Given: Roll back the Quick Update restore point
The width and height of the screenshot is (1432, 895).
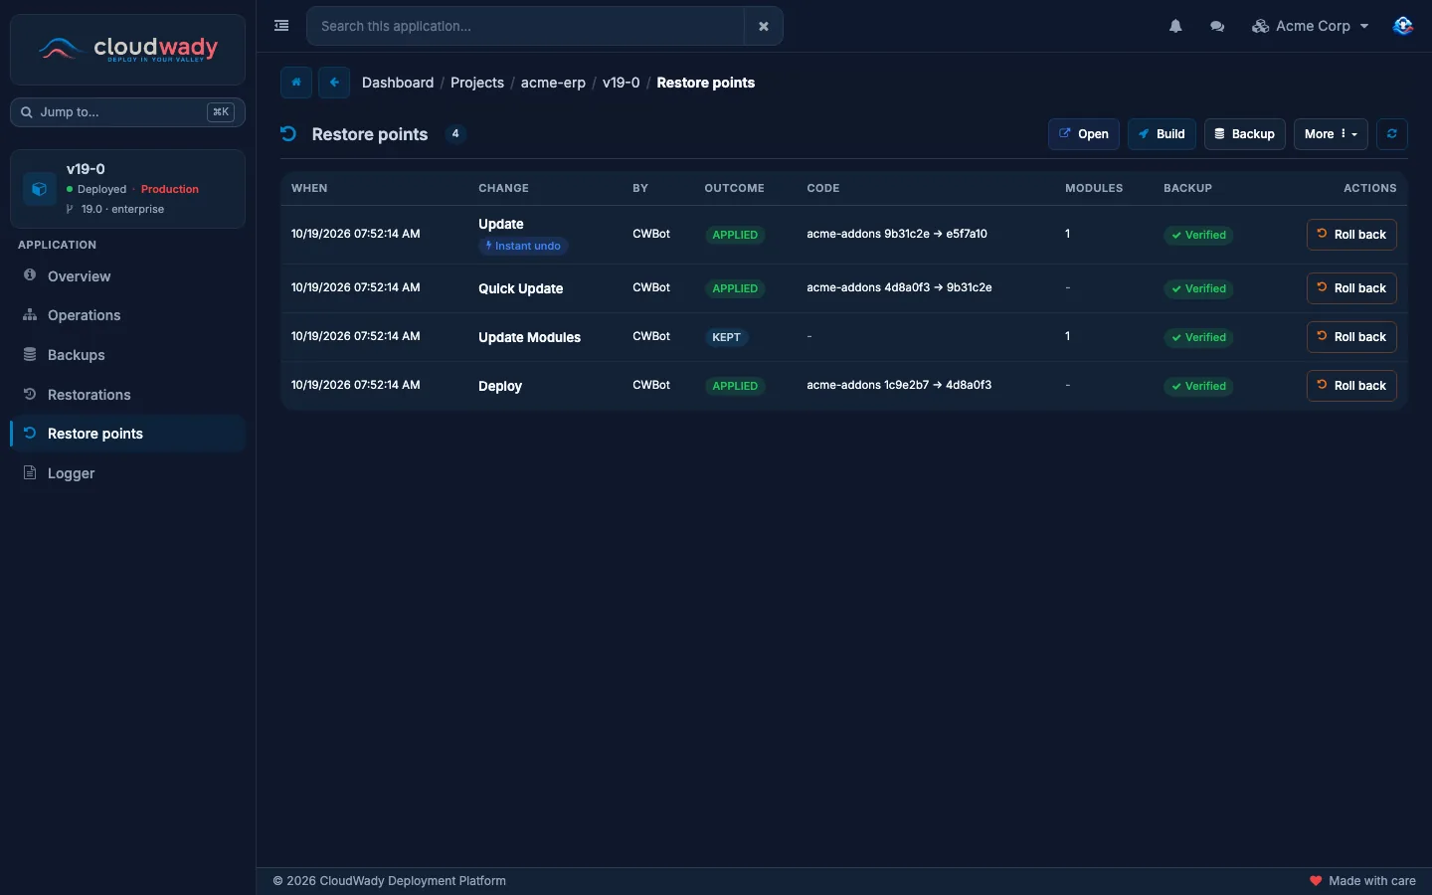Looking at the screenshot, I should point(1351,288).
